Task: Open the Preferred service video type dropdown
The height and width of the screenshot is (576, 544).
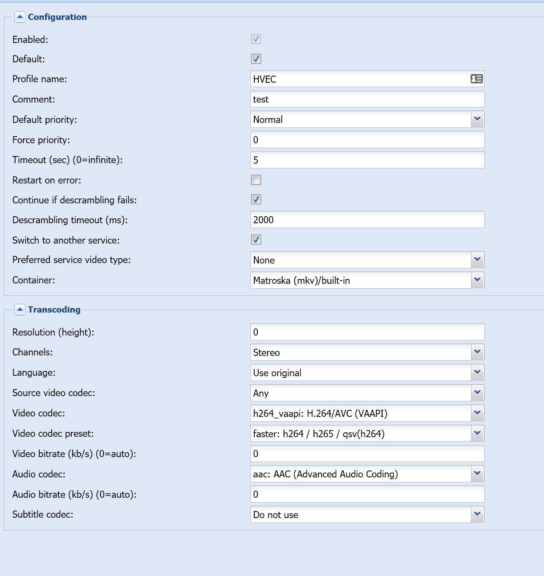Action: click(478, 260)
